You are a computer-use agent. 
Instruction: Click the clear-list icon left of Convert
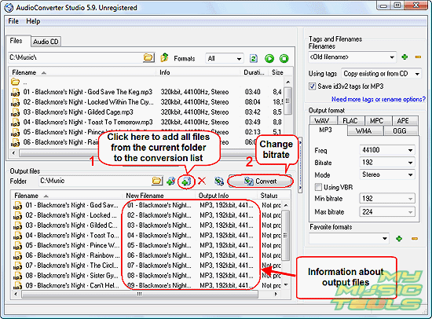[219, 181]
